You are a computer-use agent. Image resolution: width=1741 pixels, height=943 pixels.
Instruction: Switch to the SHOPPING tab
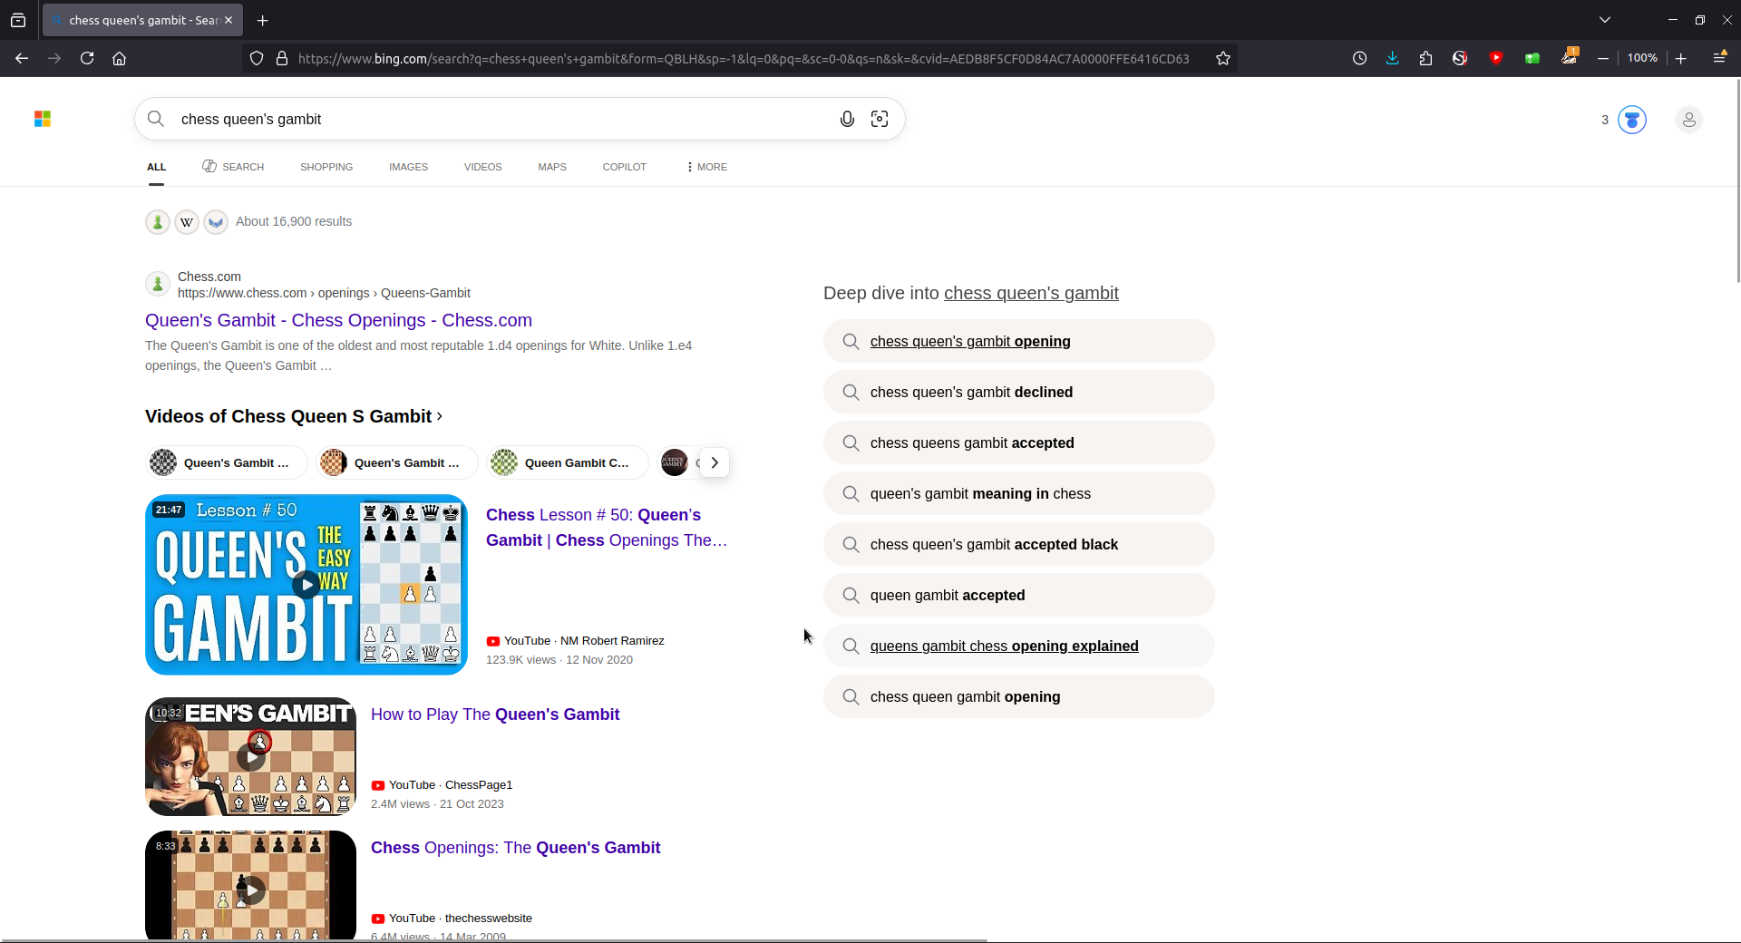click(x=326, y=167)
